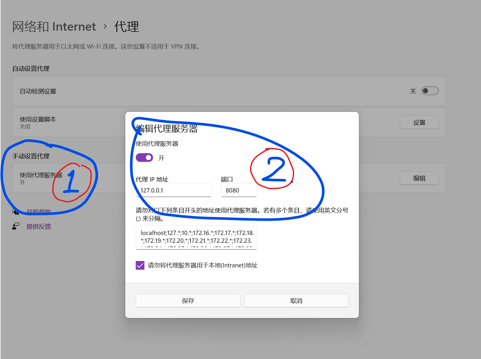This screenshot has height=359, width=481.
Task: Click the 代理 IP 地址 label
Action: tap(152, 179)
